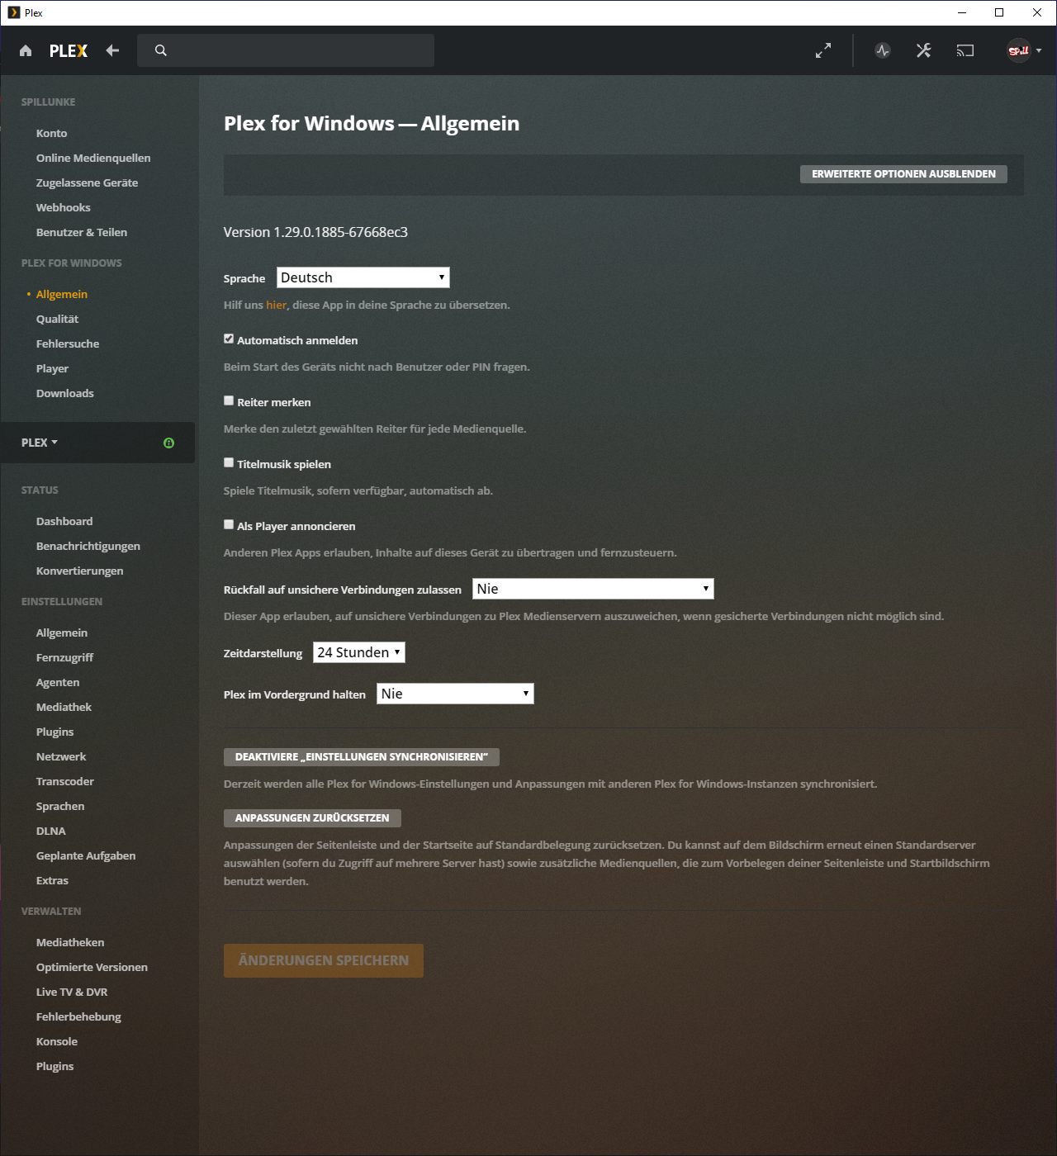Open the Dashboard status page
The width and height of the screenshot is (1057, 1156).
coord(64,521)
